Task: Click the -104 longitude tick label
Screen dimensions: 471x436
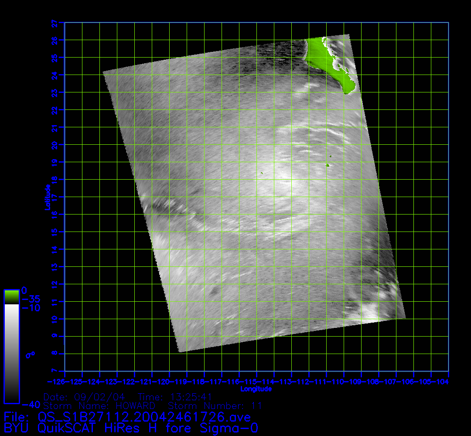Action: [x=443, y=382]
